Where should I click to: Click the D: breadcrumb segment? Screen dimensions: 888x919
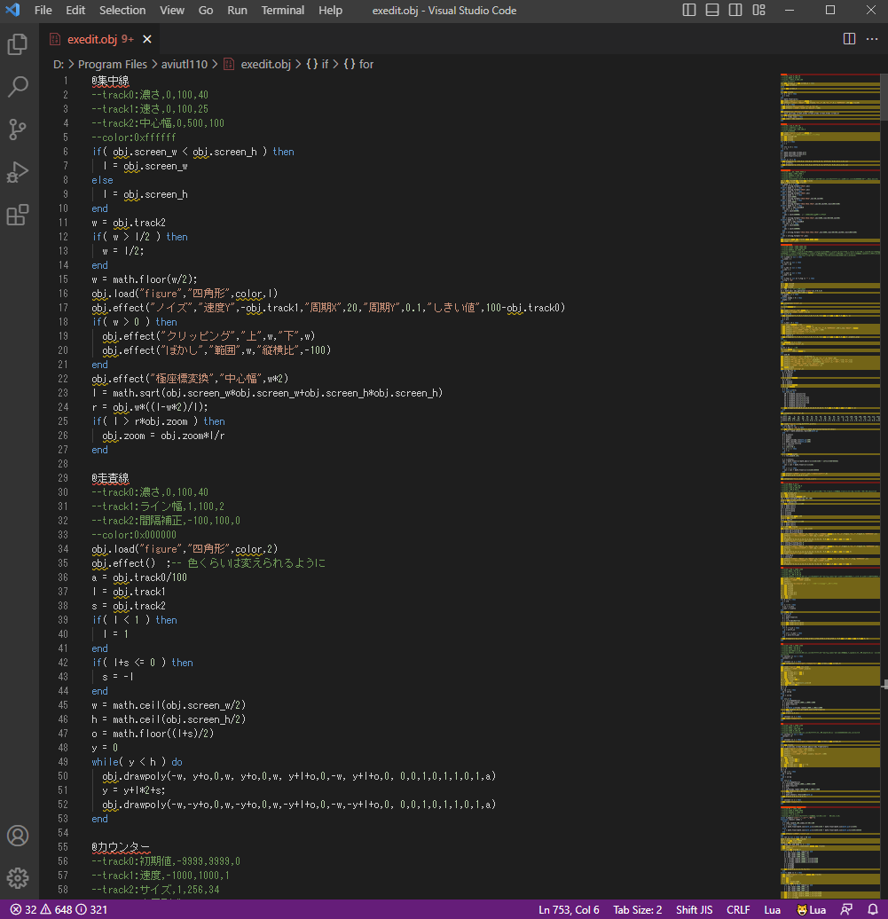[x=59, y=65]
